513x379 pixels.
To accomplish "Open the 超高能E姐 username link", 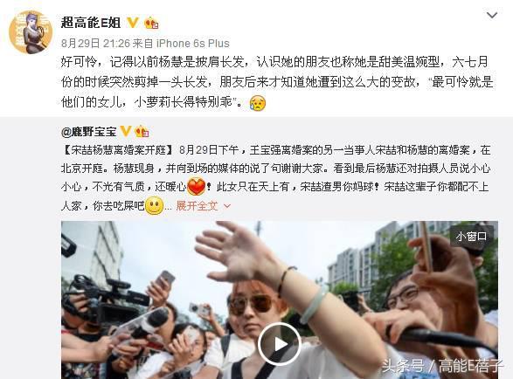I will click(91, 23).
